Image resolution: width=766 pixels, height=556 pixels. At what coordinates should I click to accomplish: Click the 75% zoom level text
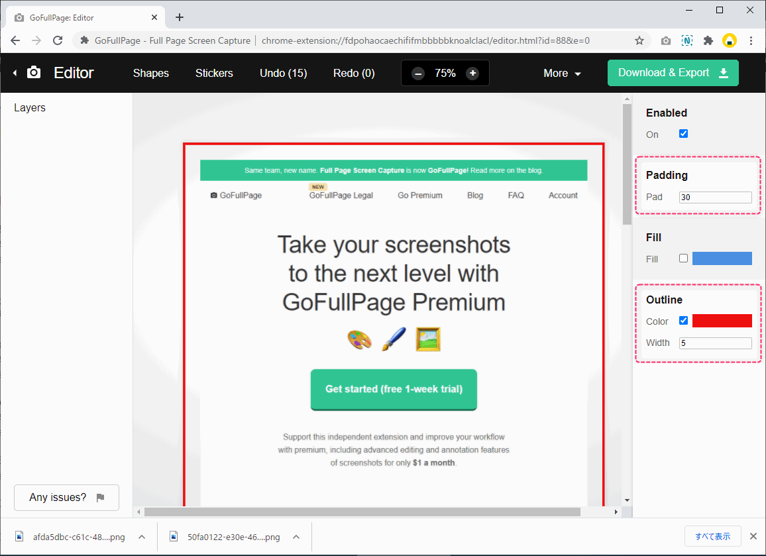[x=445, y=74]
